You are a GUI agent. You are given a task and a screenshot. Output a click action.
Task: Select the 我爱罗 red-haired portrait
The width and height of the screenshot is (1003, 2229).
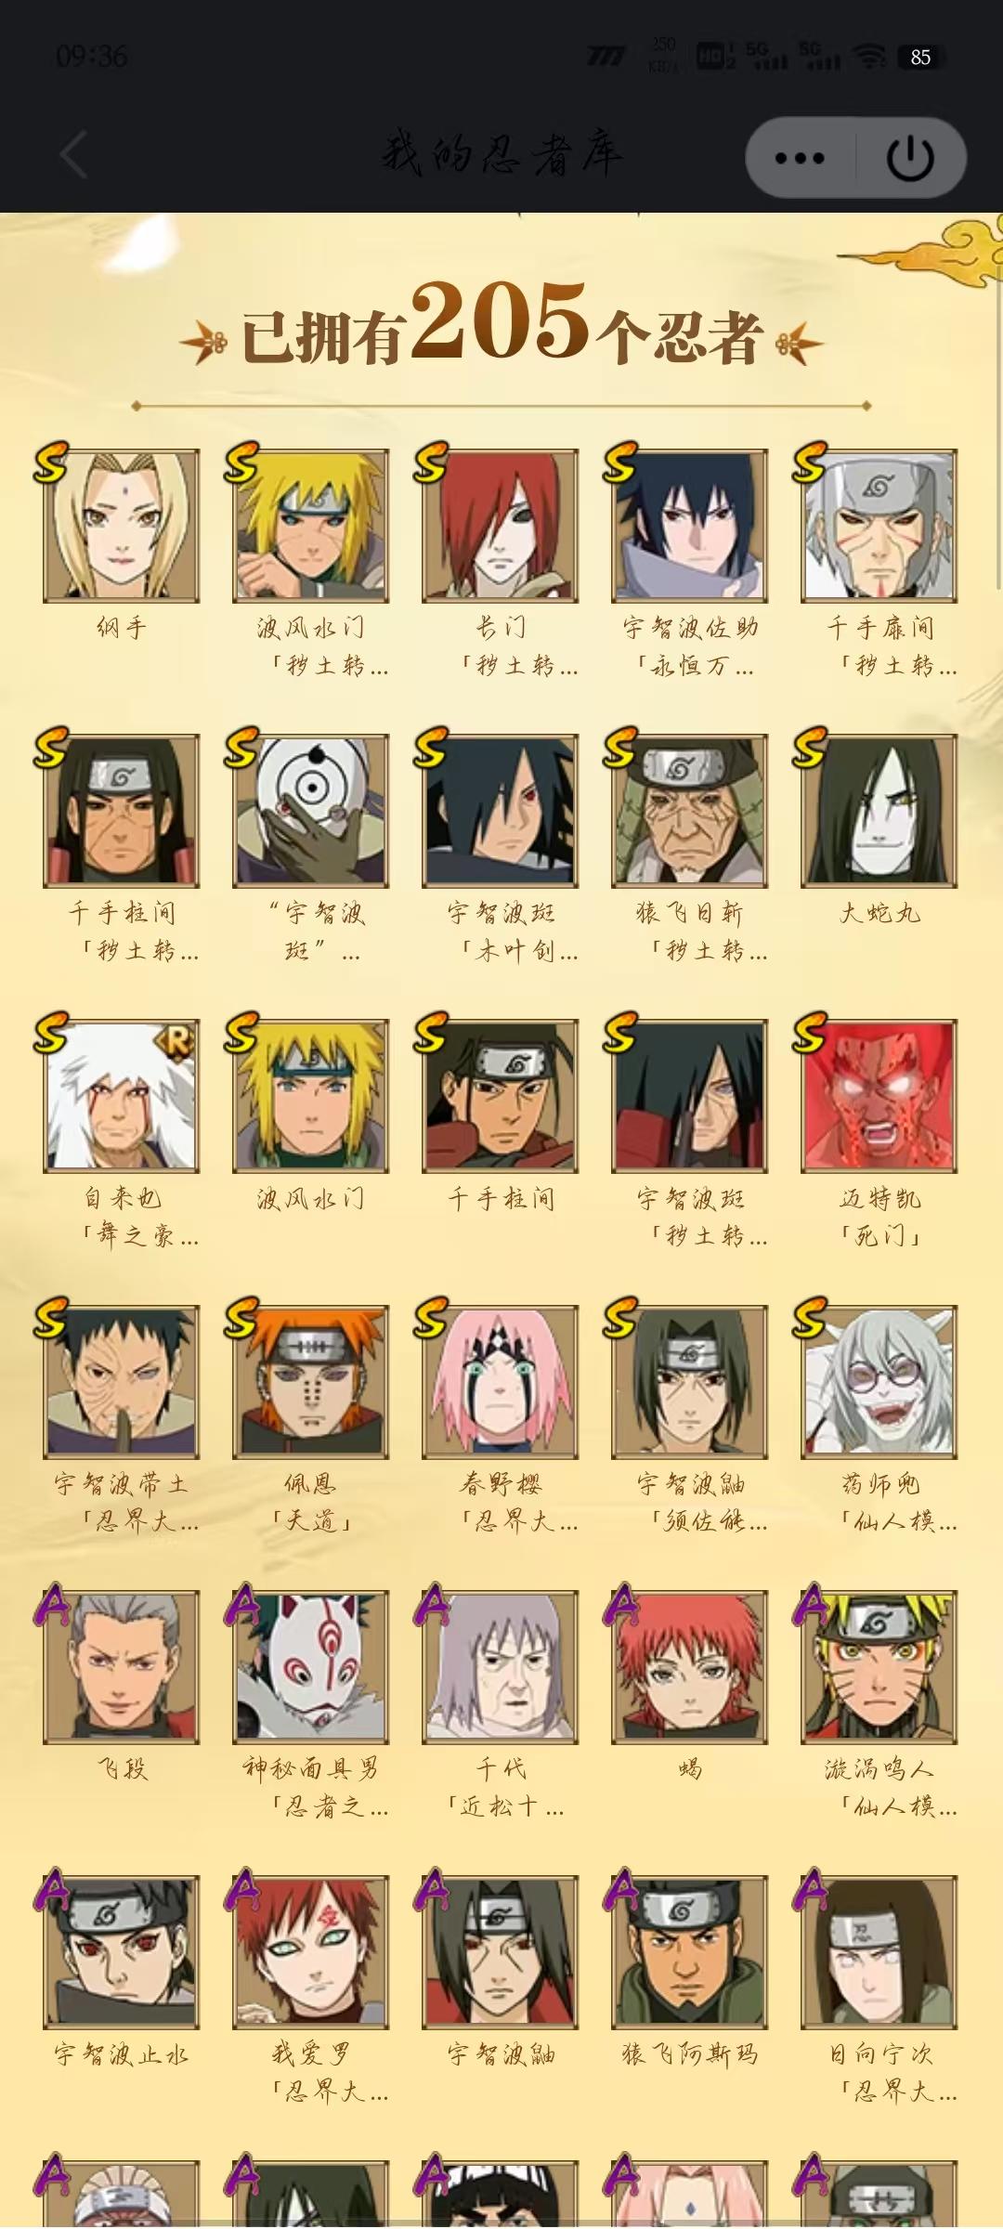311,1951
